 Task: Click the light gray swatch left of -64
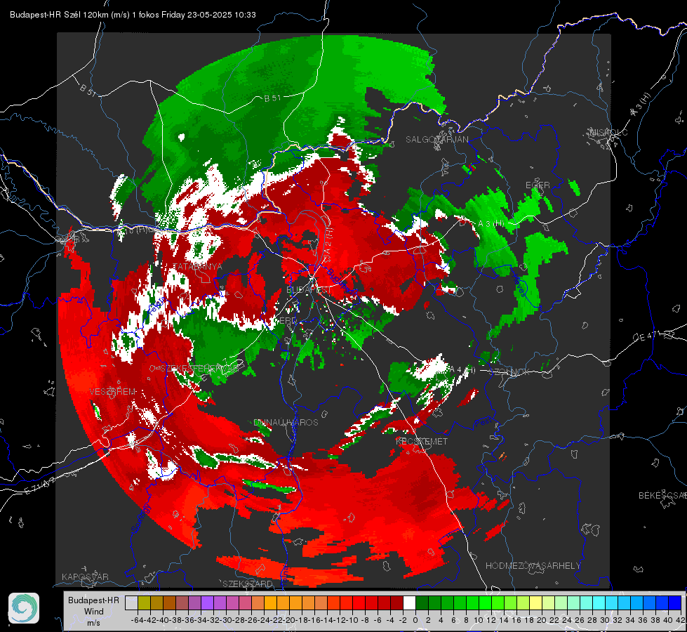pos(131,603)
